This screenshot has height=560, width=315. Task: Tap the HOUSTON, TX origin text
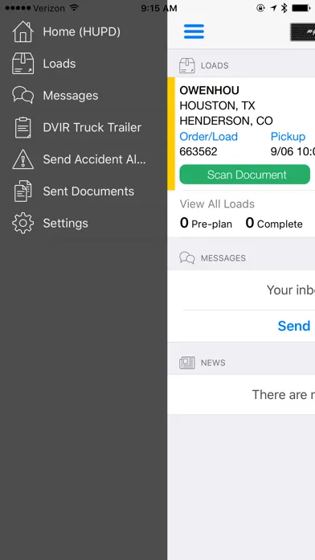[217, 105]
